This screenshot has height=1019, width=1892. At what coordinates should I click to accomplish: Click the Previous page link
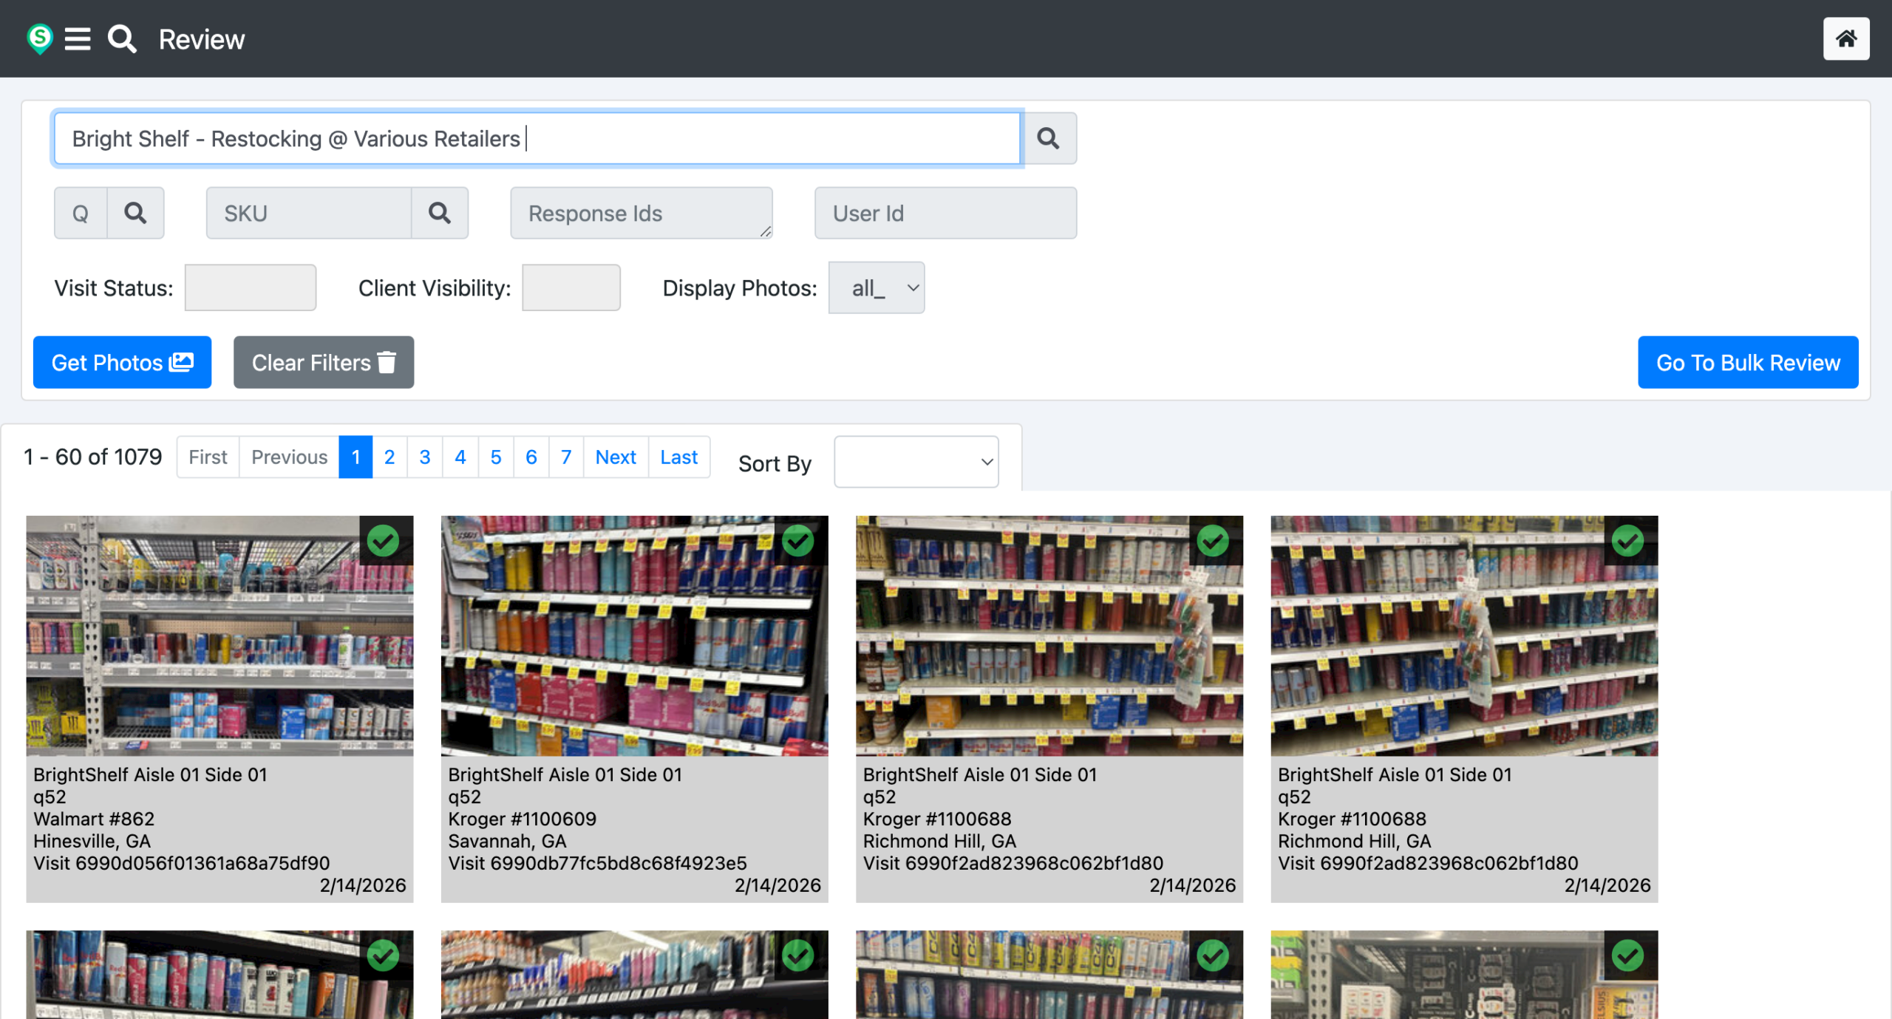click(x=289, y=457)
